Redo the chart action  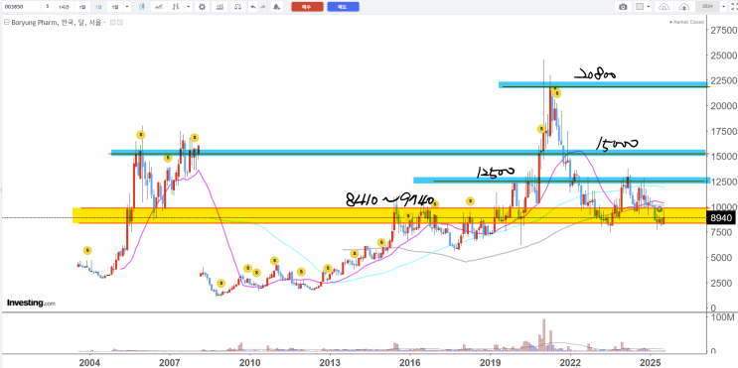click(262, 7)
